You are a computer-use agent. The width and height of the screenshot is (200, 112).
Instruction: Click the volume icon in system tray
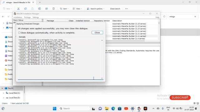[x=177, y=109]
